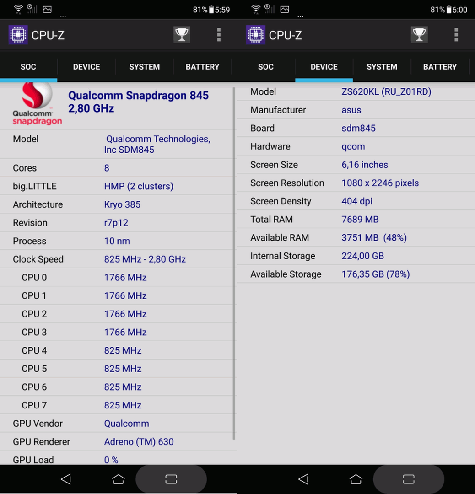Tap the 'qcom' hardware value

coord(353,146)
